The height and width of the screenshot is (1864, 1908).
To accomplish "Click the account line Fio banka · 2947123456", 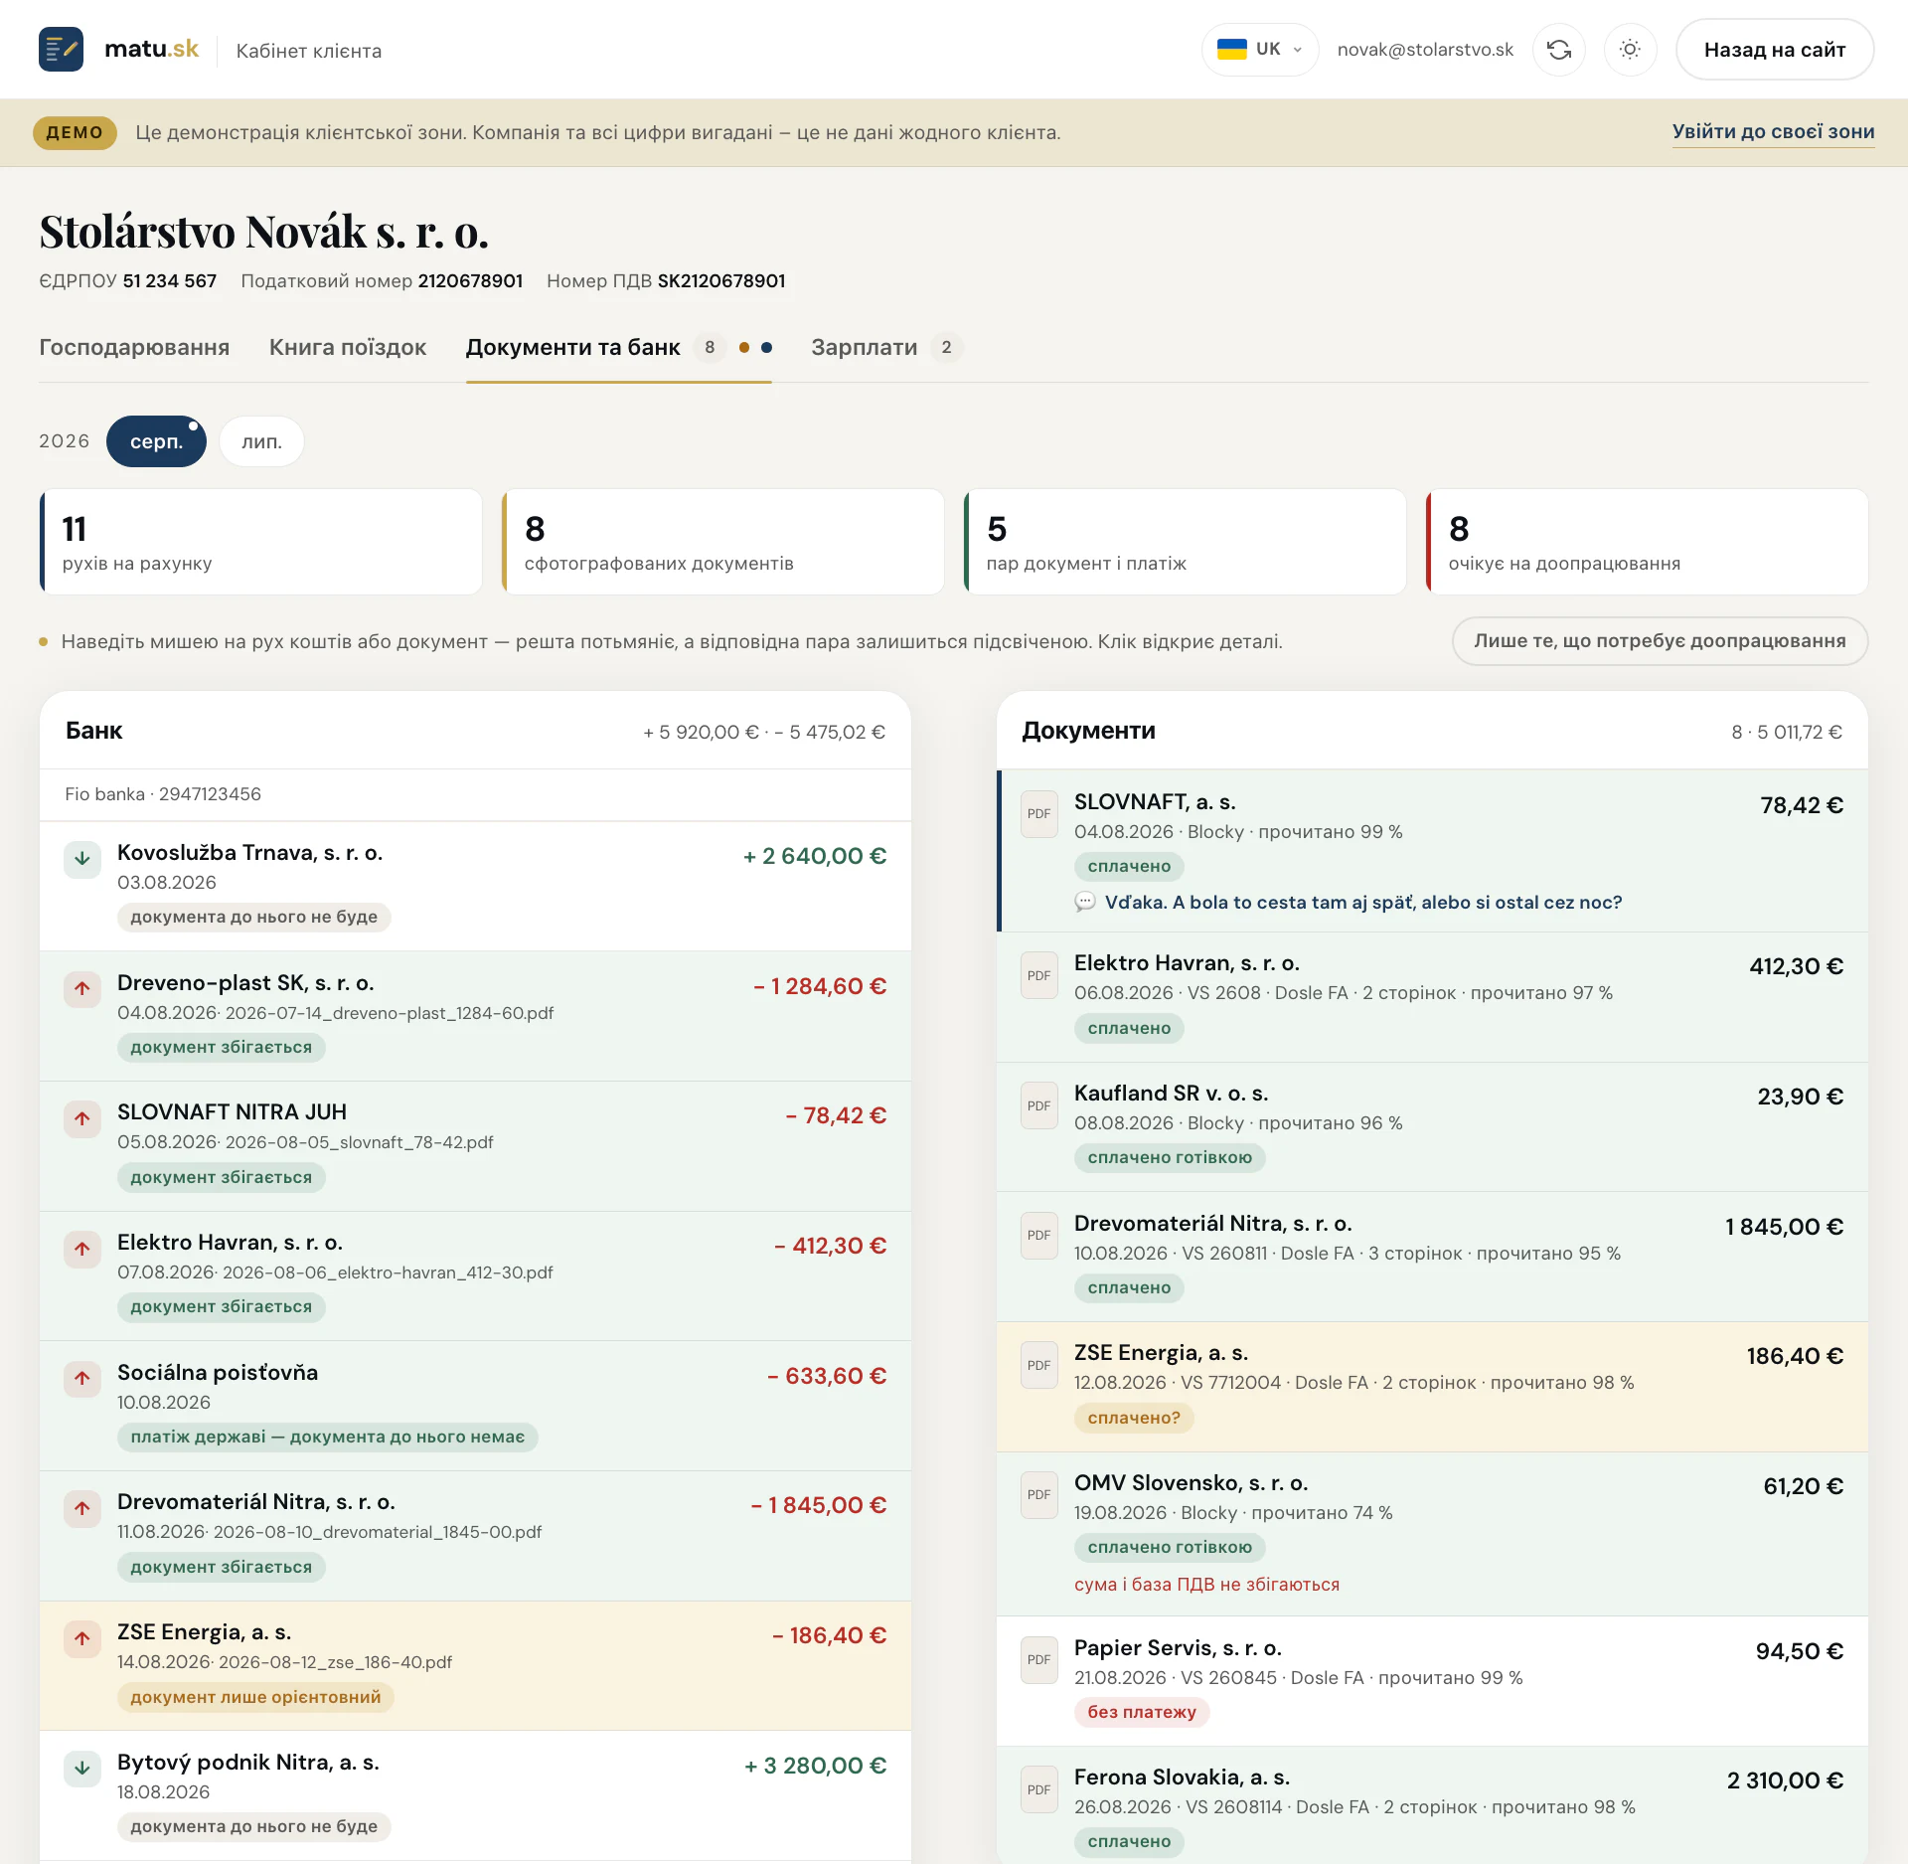I will pos(163,794).
